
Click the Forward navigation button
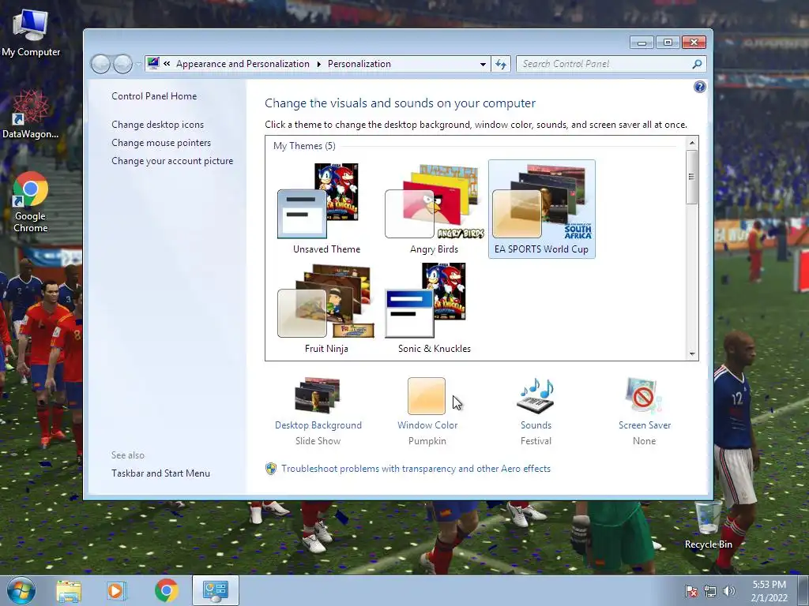[122, 64]
